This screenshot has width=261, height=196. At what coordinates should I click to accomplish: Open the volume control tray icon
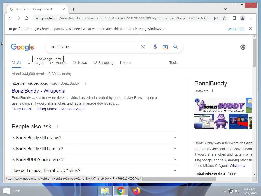pos(237,191)
